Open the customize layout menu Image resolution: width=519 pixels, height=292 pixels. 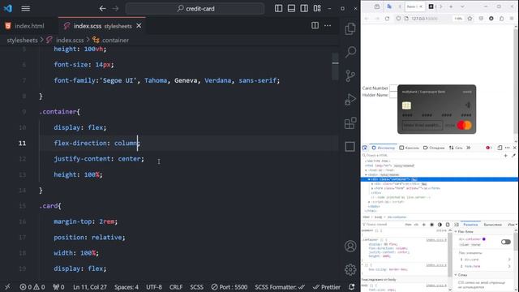tap(317, 9)
